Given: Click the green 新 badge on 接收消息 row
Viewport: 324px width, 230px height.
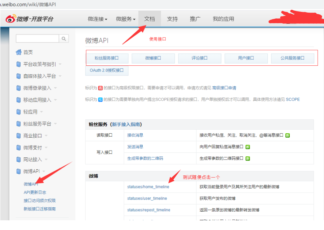Looking at the screenshot, I should [288, 135].
